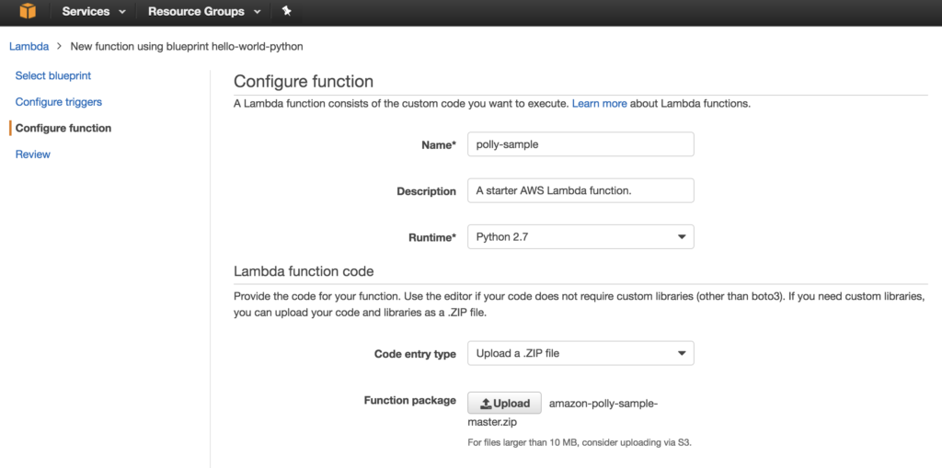The image size is (942, 468).
Task: Jump to the Review step
Action: [x=33, y=154]
